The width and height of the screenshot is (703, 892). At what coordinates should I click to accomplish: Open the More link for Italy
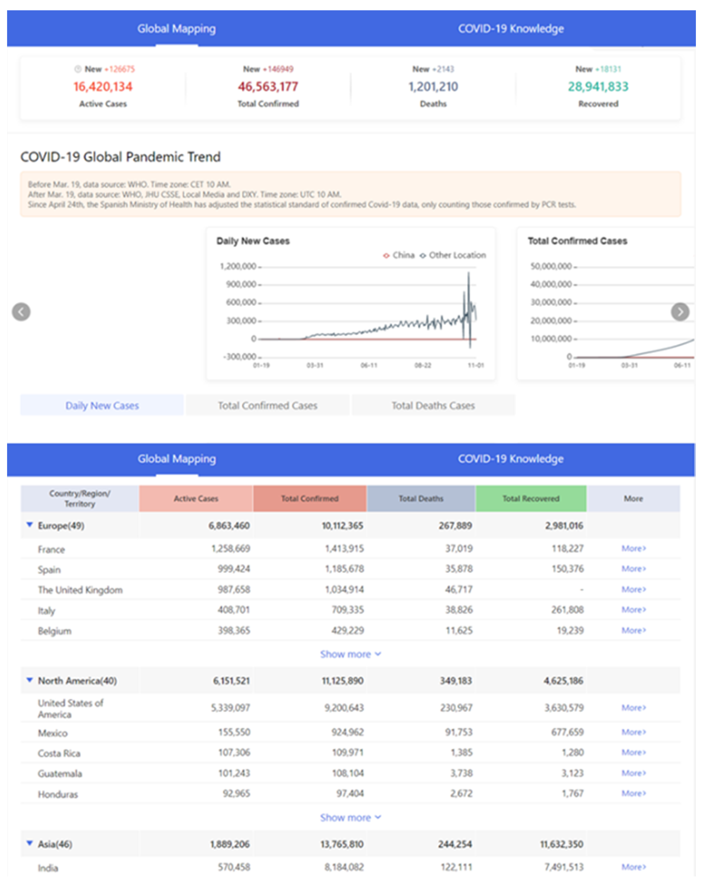634,609
